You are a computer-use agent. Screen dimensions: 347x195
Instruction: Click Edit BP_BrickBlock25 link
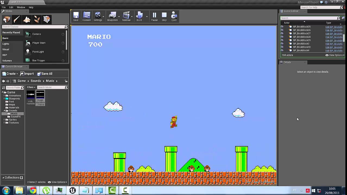(334, 27)
